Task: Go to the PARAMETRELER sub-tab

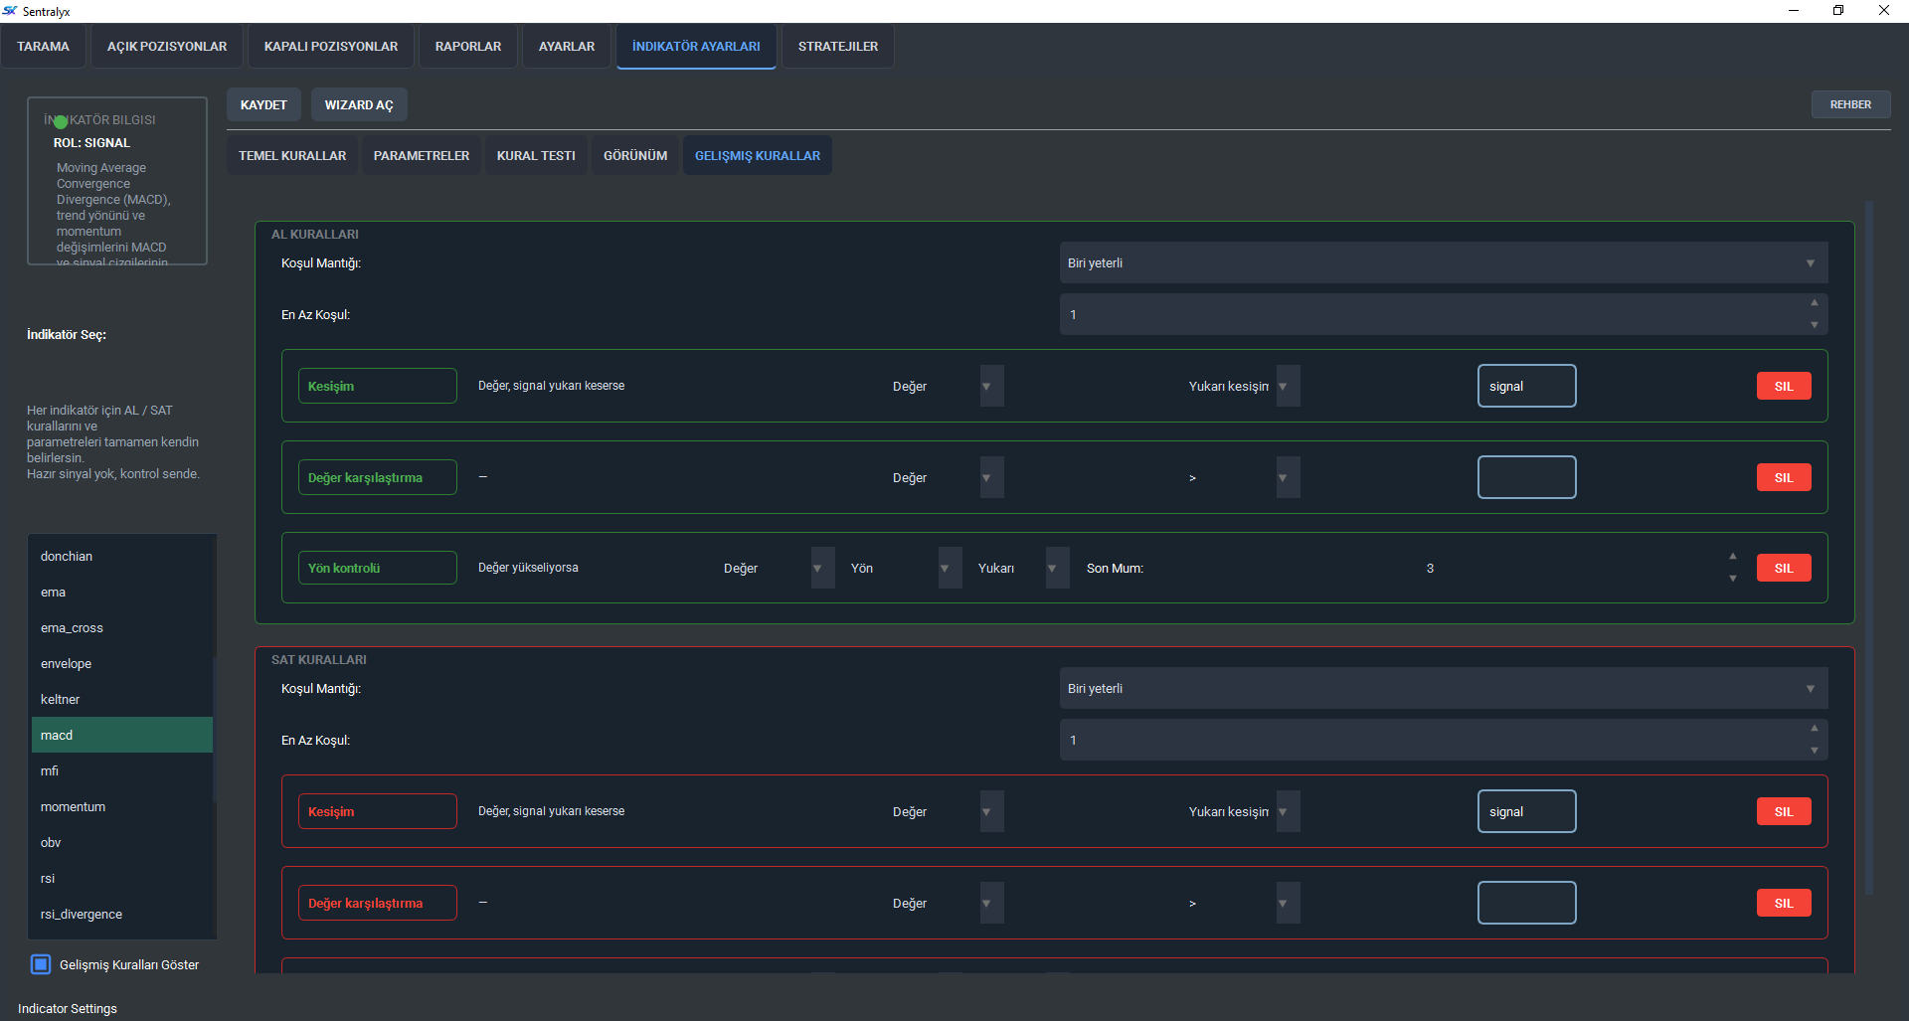Action: pos(421,156)
